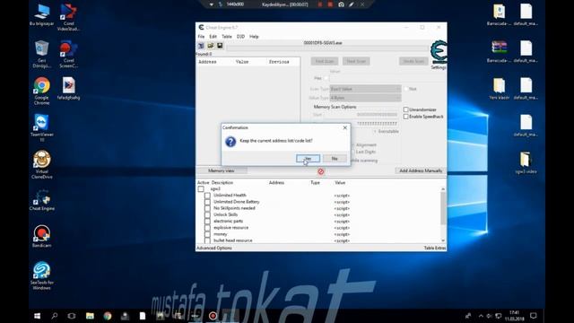Activate the No Skillpoints needed checkbox

click(x=207, y=208)
